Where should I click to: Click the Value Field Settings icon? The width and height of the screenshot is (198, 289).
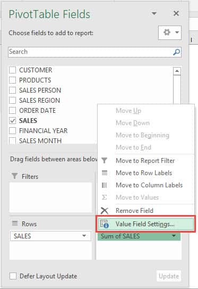pos(105,224)
